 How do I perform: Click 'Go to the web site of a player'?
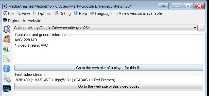(x=109, y=68)
